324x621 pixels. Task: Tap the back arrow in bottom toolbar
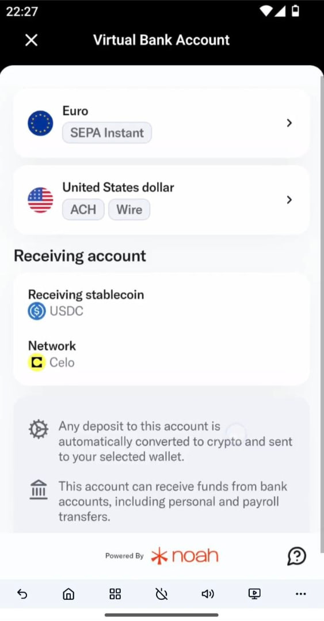pos(22,594)
